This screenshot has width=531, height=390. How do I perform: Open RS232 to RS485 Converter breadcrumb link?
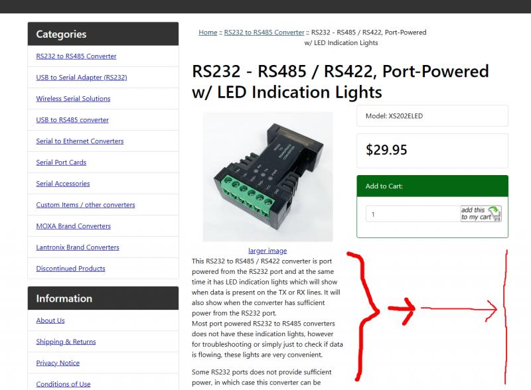point(264,32)
